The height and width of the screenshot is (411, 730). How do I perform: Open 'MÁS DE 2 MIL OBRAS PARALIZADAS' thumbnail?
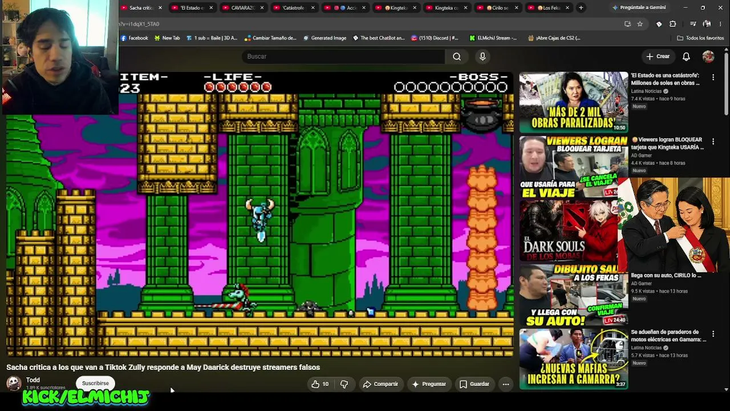pyautogui.click(x=574, y=102)
